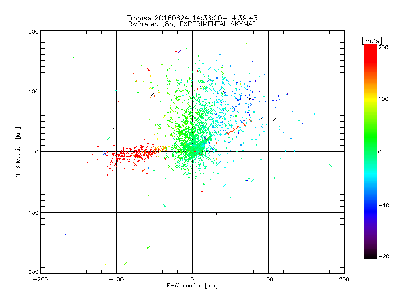
Task: Click the isolated blue dot in the lower-left quadrant
Action: pos(66,235)
